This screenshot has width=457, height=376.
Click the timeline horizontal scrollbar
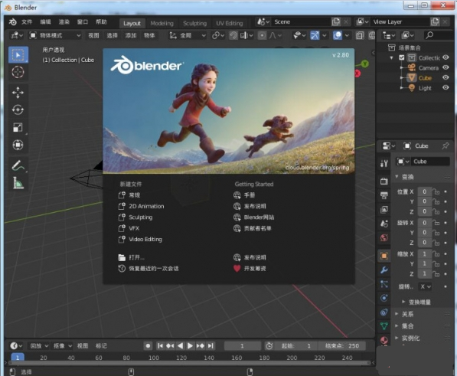pos(189,363)
